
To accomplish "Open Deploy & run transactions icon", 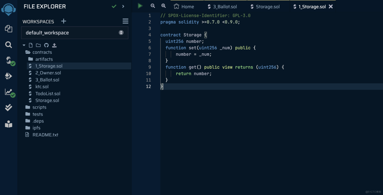I will [8, 76].
